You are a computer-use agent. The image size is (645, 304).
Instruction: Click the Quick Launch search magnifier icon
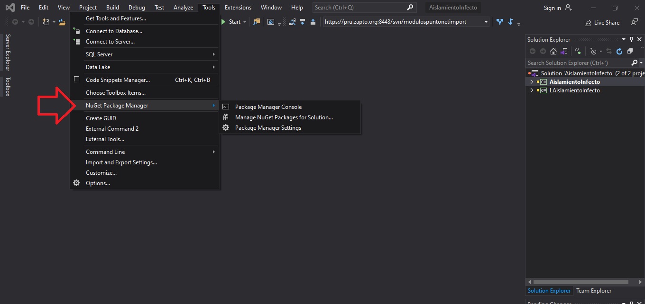tap(410, 7)
